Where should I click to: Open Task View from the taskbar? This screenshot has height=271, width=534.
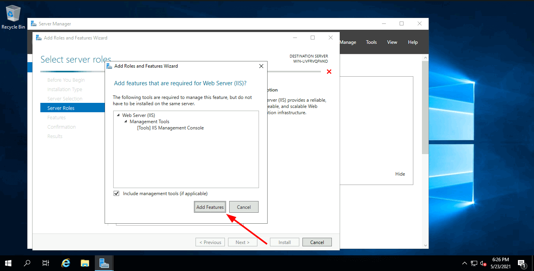click(46, 263)
